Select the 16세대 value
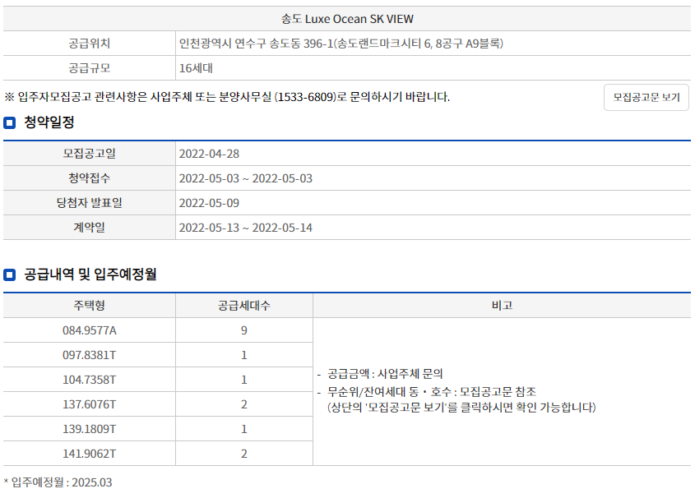This screenshot has height=498, width=695. [196, 68]
